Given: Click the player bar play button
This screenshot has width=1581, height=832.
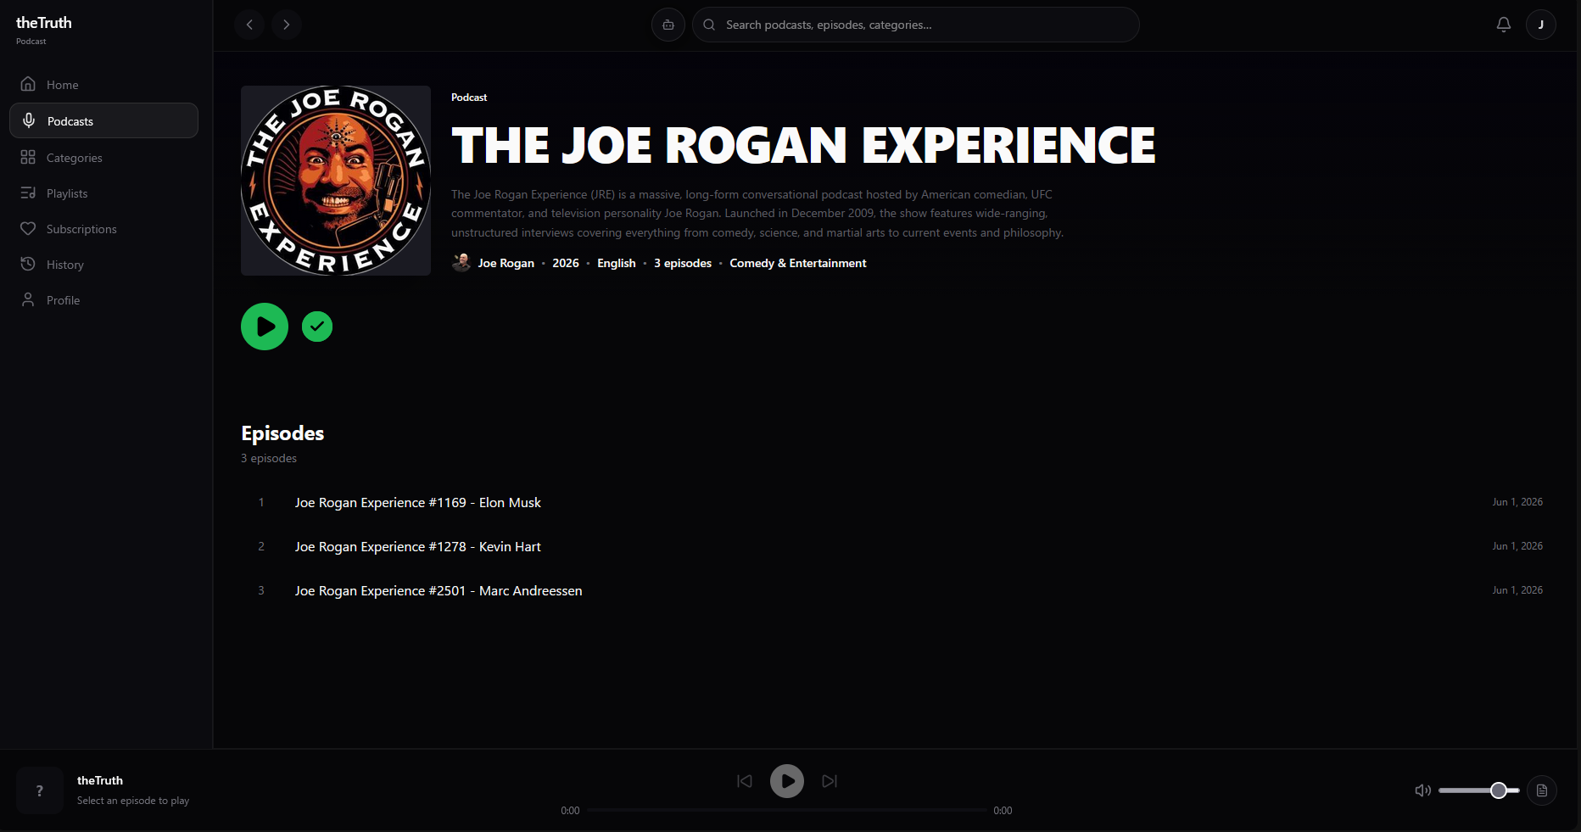Looking at the screenshot, I should point(787,781).
